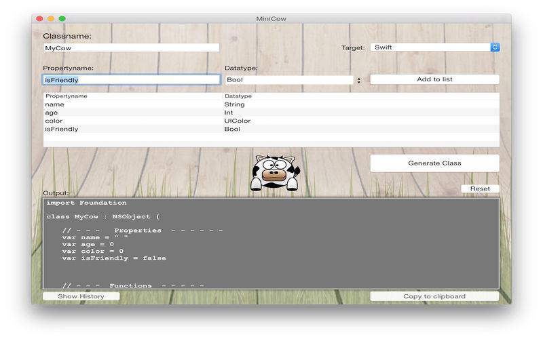Click the 'String' datatype cell
Screen dimensions: 543x339
(x=234, y=104)
